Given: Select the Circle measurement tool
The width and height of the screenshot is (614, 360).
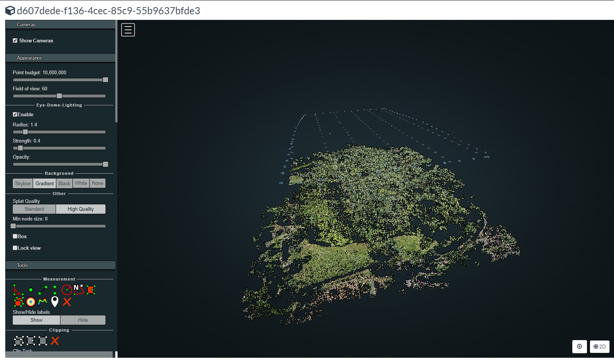Looking at the screenshot, I should point(68,289).
